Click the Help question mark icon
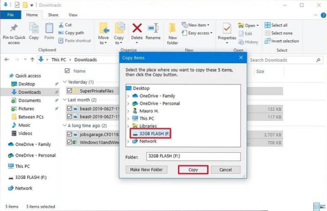The image size is (327, 211). pos(323,15)
